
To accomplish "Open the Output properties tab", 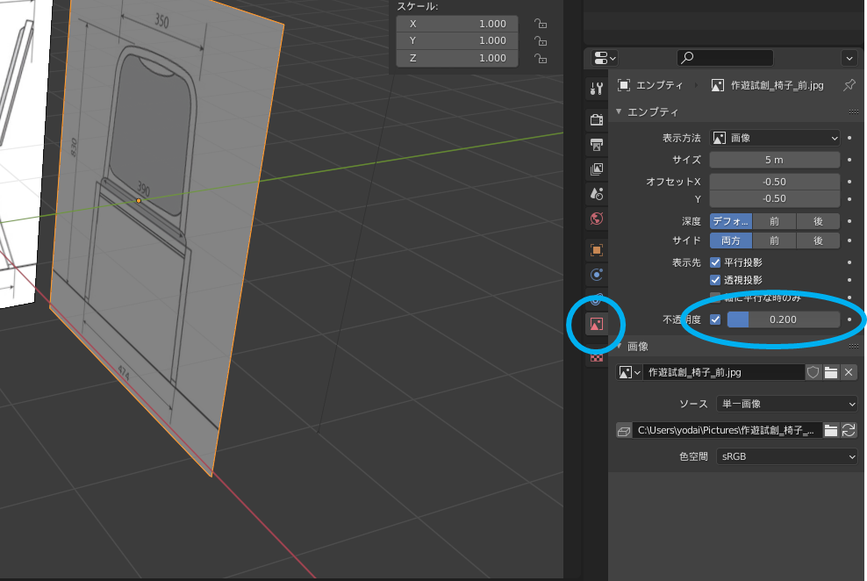I will tap(596, 144).
